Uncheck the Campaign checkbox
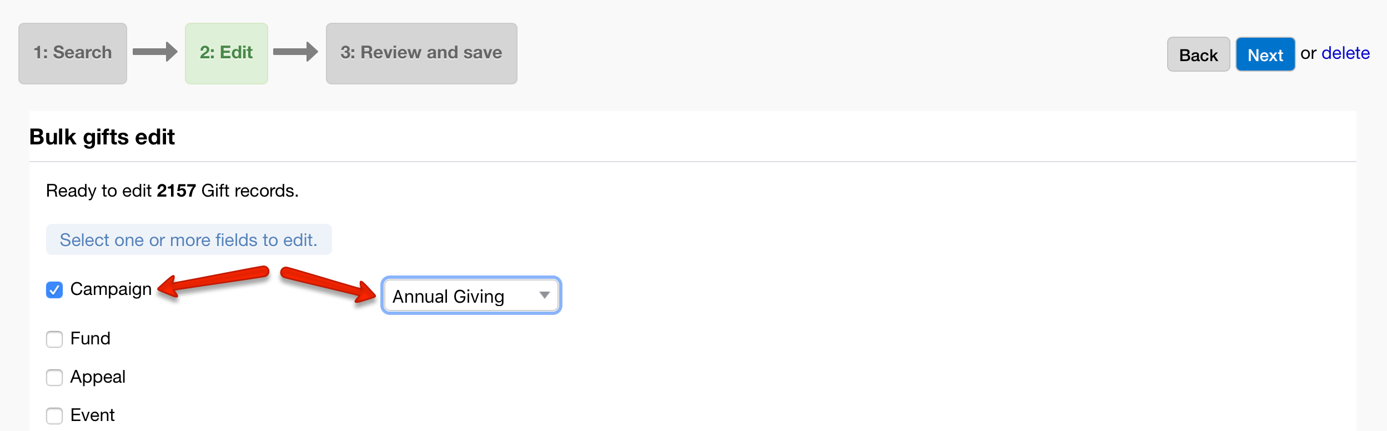This screenshot has height=431, width=1387. (x=54, y=290)
